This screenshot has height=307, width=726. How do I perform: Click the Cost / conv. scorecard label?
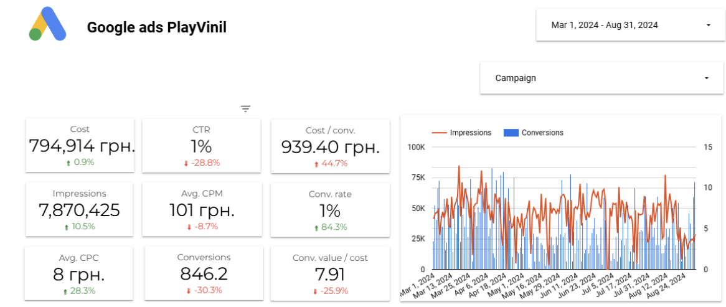coord(331,131)
